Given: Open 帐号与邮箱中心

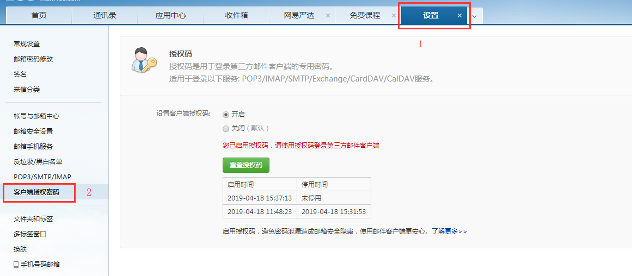Looking at the screenshot, I should (x=36, y=116).
